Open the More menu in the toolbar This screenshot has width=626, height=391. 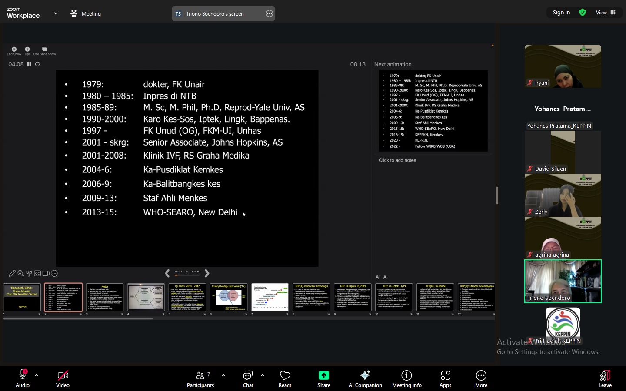pos(481,378)
